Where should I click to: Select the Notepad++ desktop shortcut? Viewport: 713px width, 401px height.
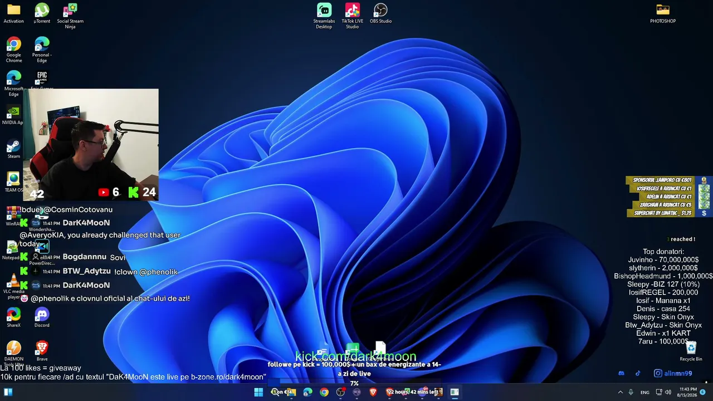12,250
